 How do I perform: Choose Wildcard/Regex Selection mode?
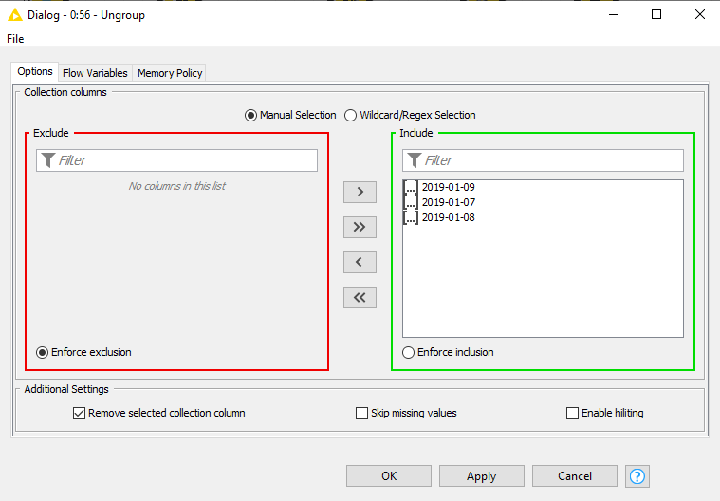point(351,115)
